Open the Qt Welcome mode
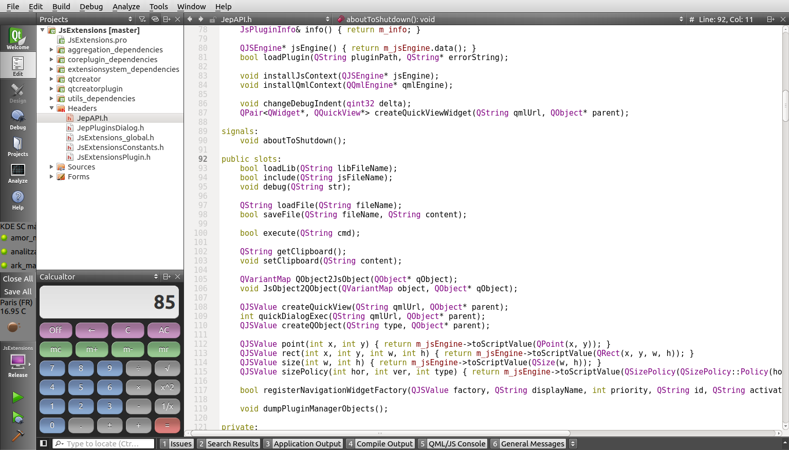The image size is (789, 450). [17, 39]
